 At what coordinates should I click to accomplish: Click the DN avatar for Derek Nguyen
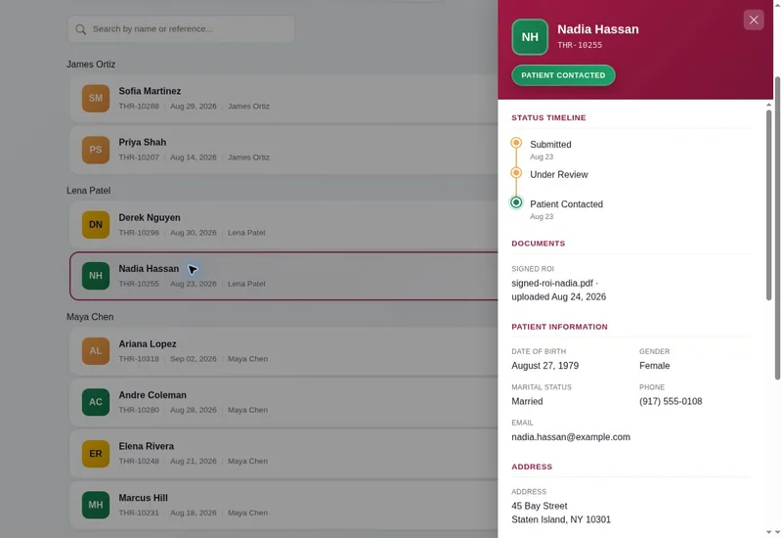coord(96,225)
